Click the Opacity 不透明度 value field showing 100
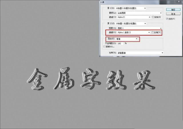The width and height of the screenshot is (183, 129). pos(120,43)
